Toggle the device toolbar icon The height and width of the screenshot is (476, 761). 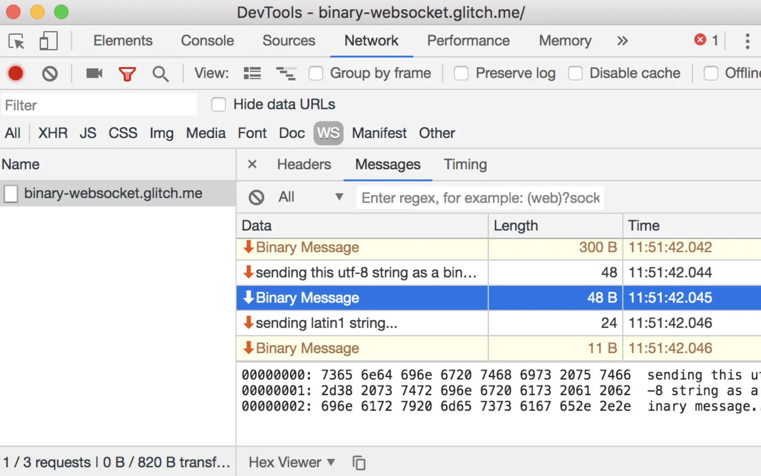(48, 41)
